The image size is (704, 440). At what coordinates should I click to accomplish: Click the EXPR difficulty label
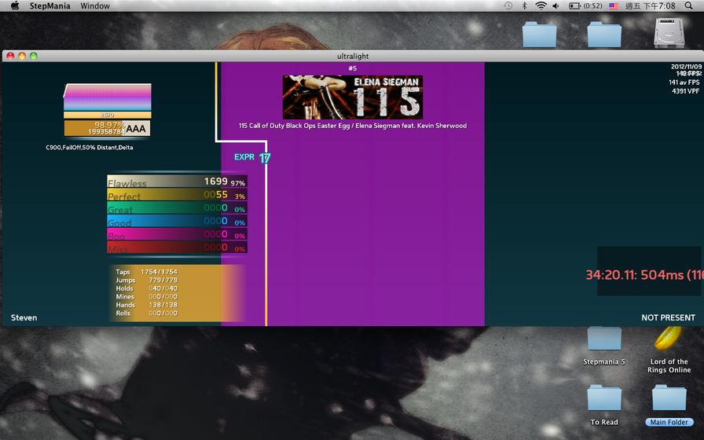tap(244, 157)
